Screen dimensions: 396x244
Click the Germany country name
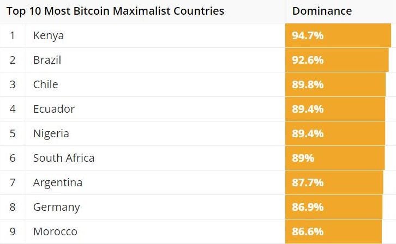57,207
